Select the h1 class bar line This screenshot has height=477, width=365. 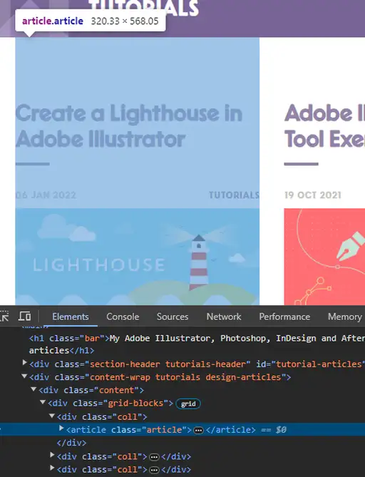coord(197,338)
